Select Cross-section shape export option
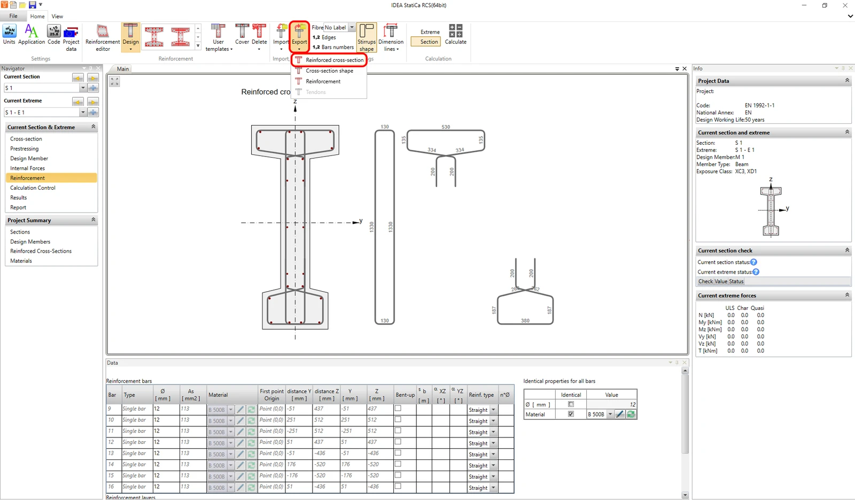This screenshot has width=855, height=500. tap(329, 71)
